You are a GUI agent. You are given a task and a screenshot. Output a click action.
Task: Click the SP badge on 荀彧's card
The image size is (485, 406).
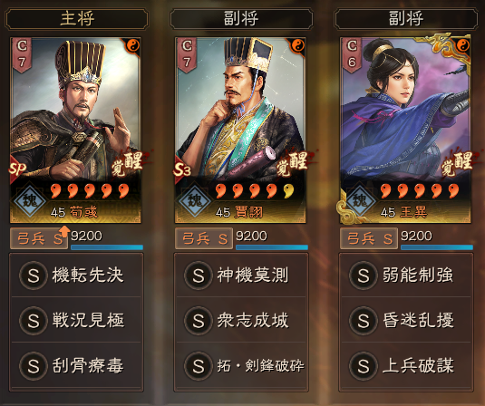pyautogui.click(x=17, y=169)
